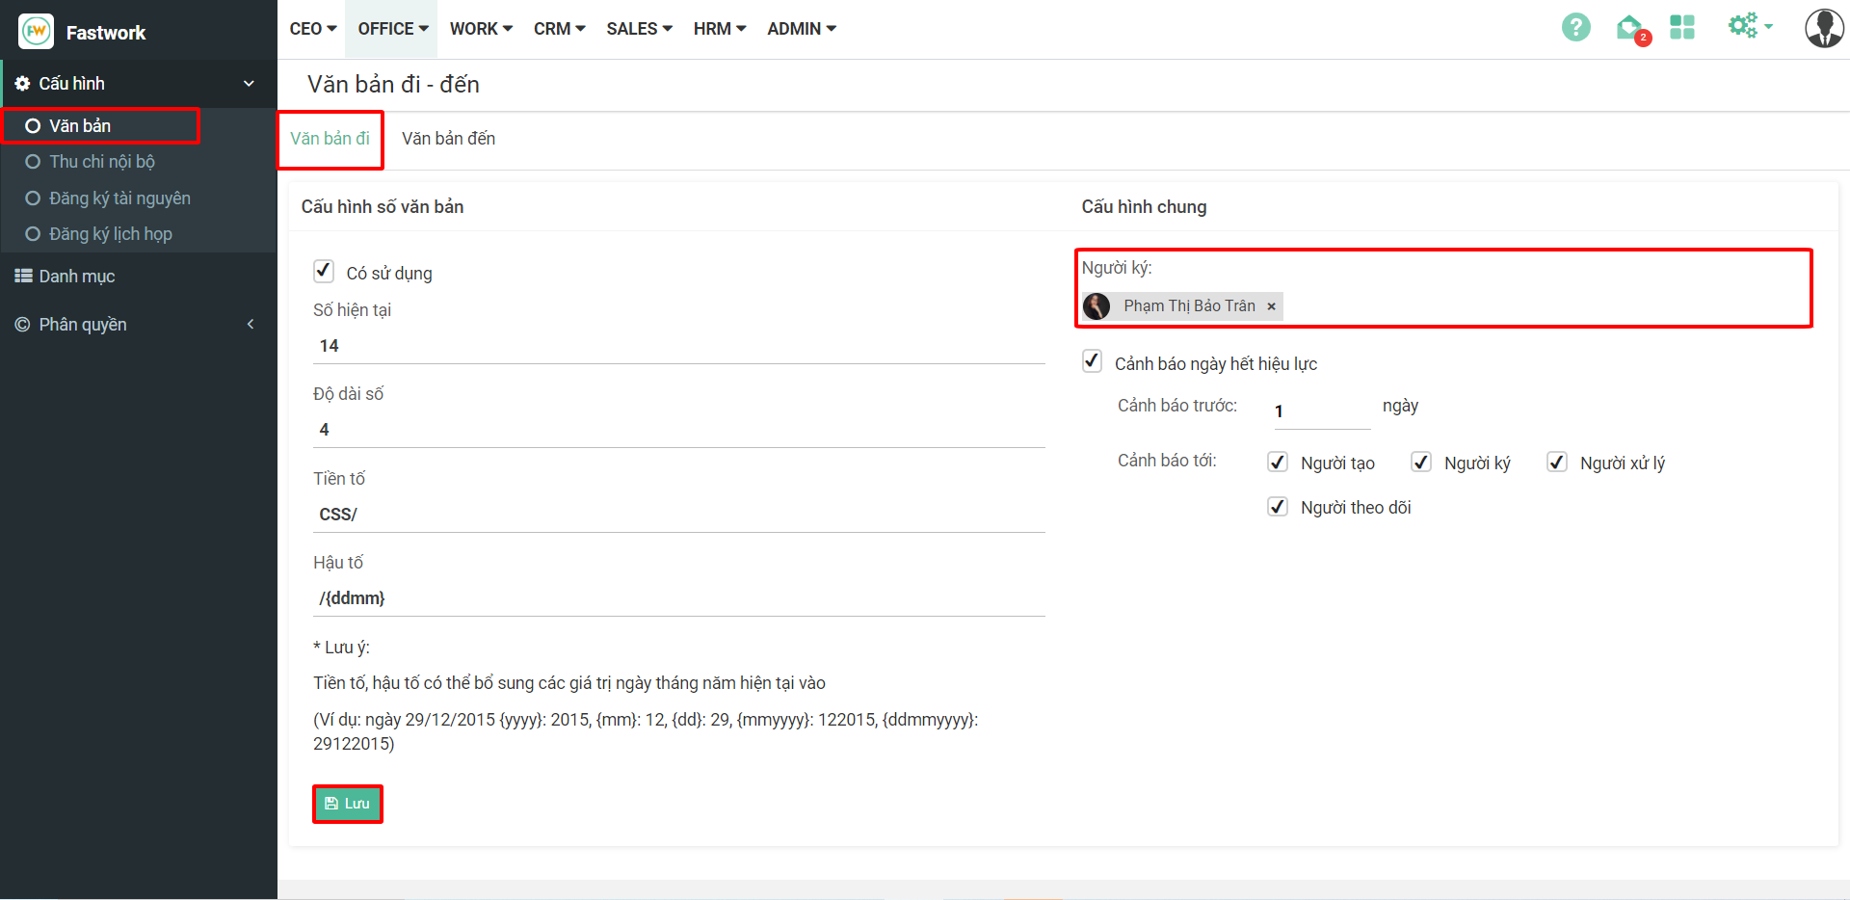Click the Danh mục list icon
Screen dimensions: 1850x900
pyautogui.click(x=23, y=277)
